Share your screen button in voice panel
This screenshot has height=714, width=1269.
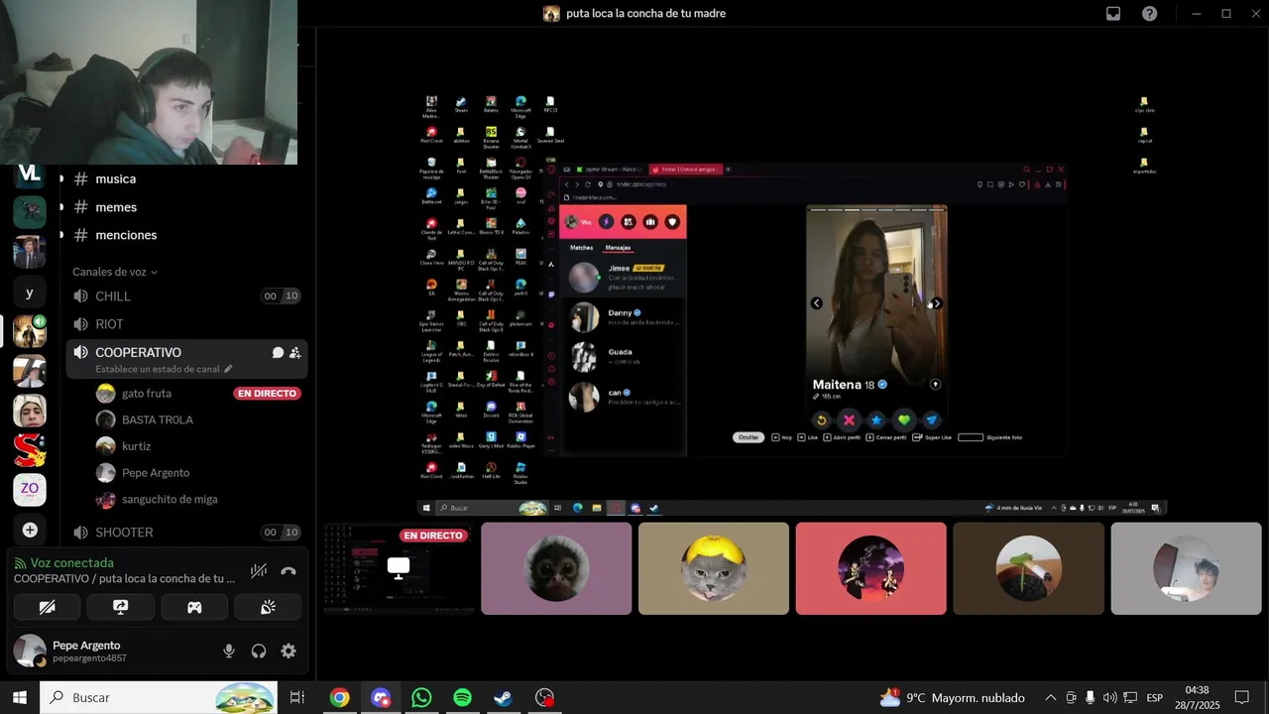pyautogui.click(x=121, y=607)
